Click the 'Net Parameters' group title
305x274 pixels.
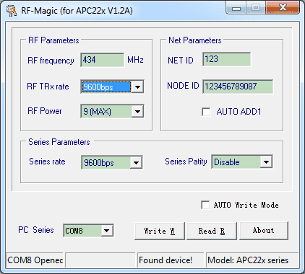tap(194, 40)
